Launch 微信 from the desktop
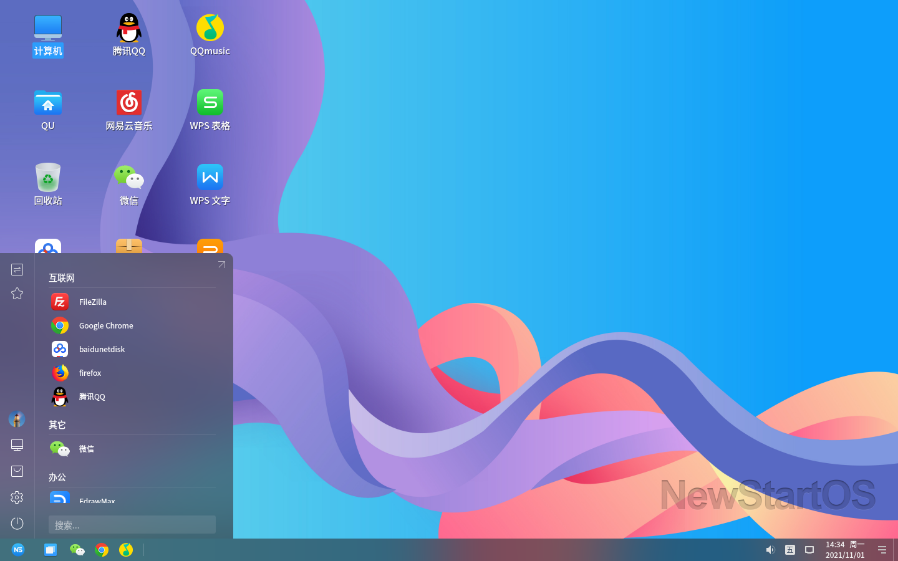The image size is (898, 561). coord(129,185)
